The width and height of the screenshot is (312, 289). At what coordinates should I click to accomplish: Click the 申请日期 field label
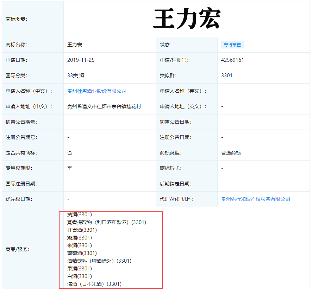(x=17, y=60)
